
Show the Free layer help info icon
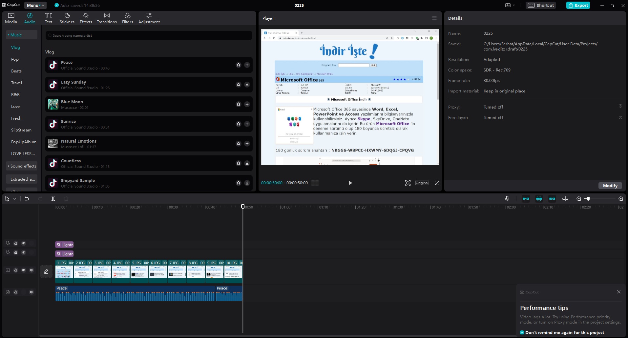[620, 117]
